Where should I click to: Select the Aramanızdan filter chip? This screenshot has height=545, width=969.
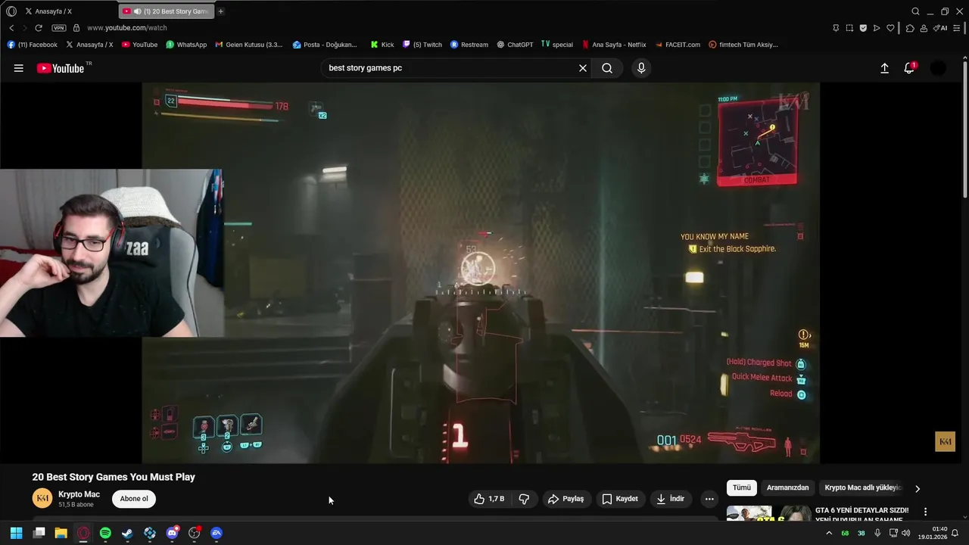(x=787, y=488)
